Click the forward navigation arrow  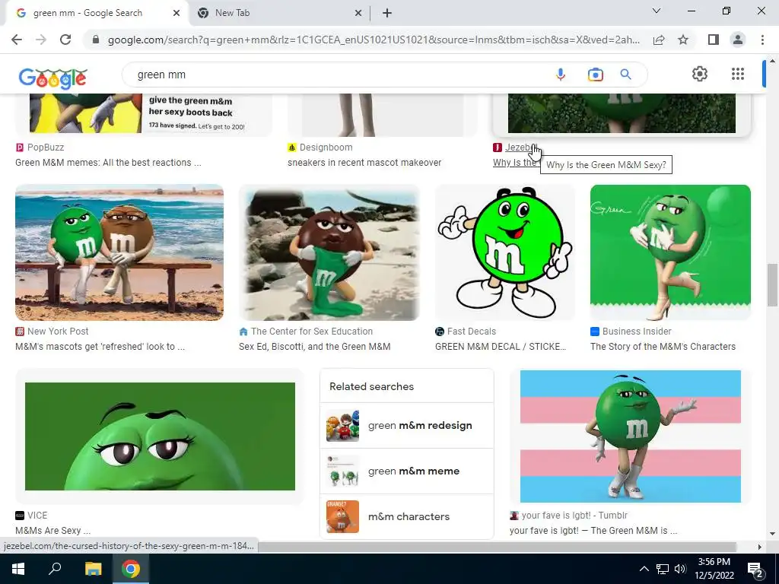pos(41,40)
